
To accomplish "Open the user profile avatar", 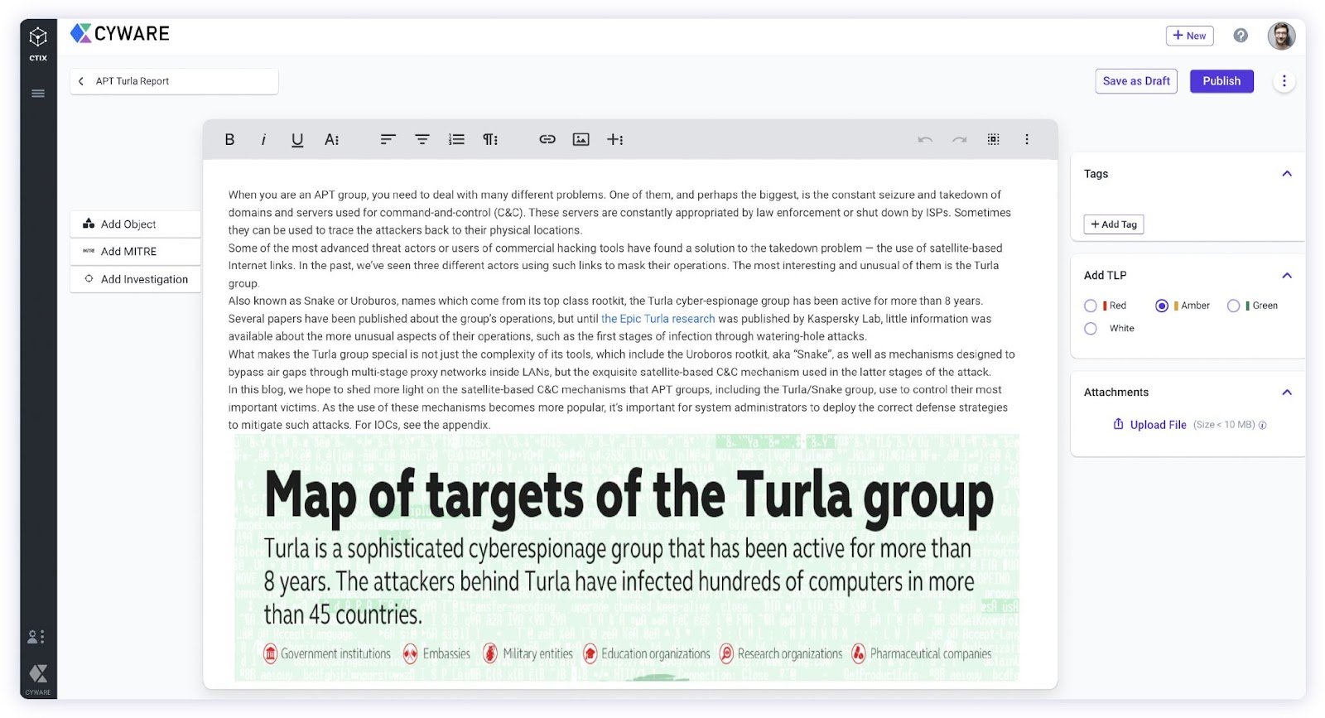I will click(x=1281, y=36).
